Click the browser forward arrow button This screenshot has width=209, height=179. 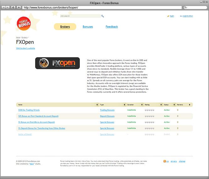8,7
